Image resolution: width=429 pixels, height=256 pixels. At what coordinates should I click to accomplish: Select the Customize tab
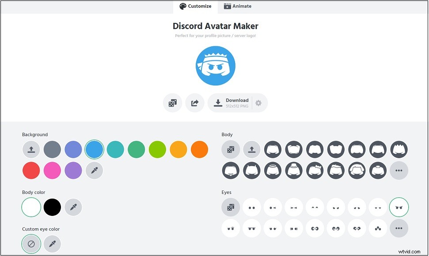(x=195, y=6)
